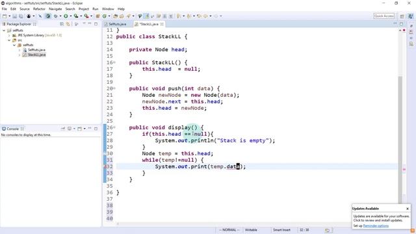Maximize the editor area
The height and width of the screenshot is (234, 416).
[402, 24]
